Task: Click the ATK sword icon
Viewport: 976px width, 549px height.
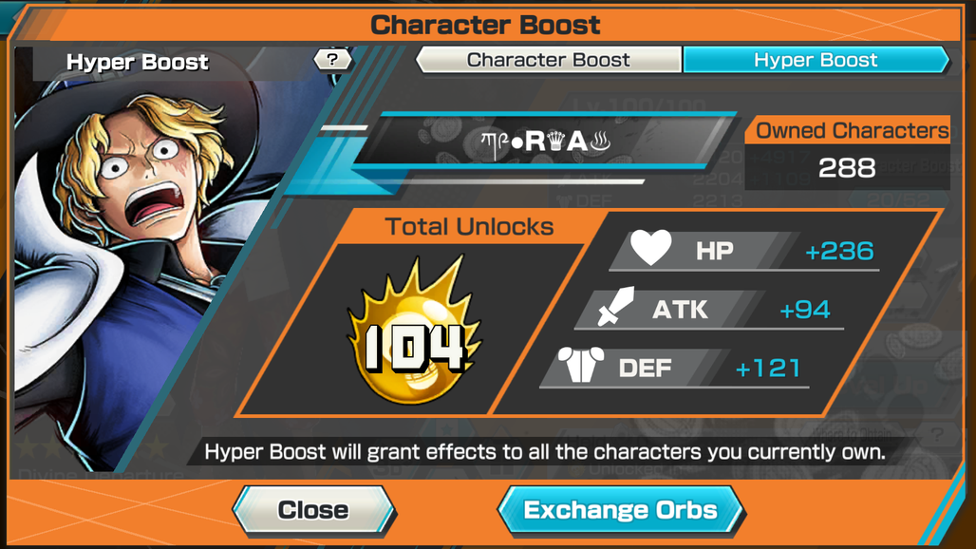Action: (615, 306)
